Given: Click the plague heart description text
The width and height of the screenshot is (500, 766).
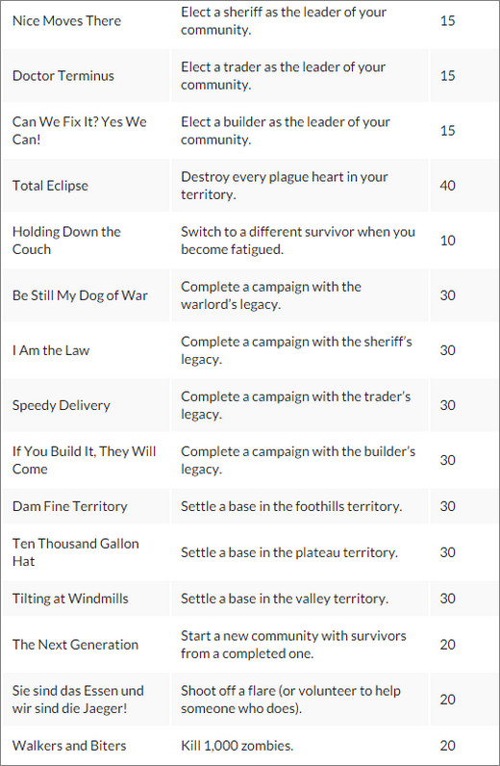Looking at the screenshot, I should (x=285, y=186).
